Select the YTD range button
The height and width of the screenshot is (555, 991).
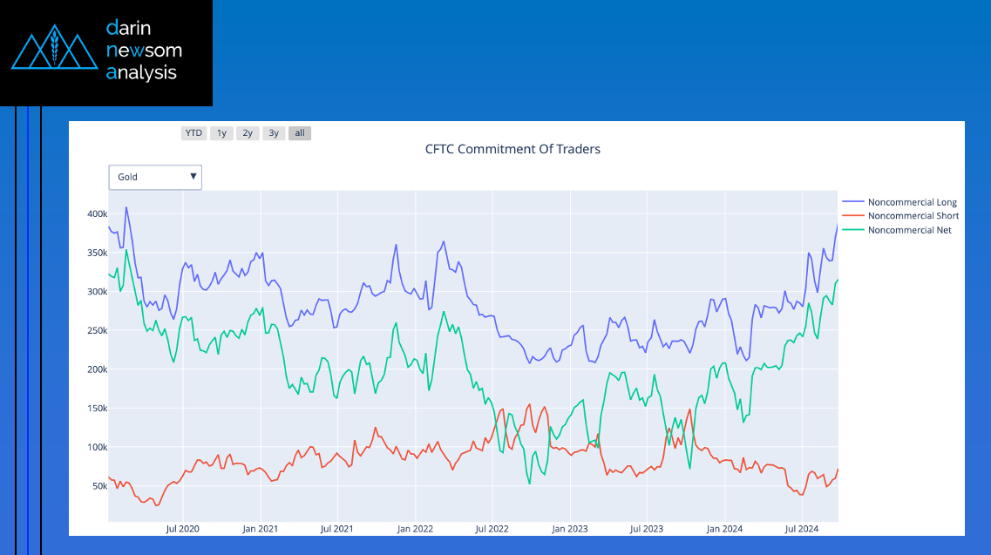pyautogui.click(x=193, y=133)
